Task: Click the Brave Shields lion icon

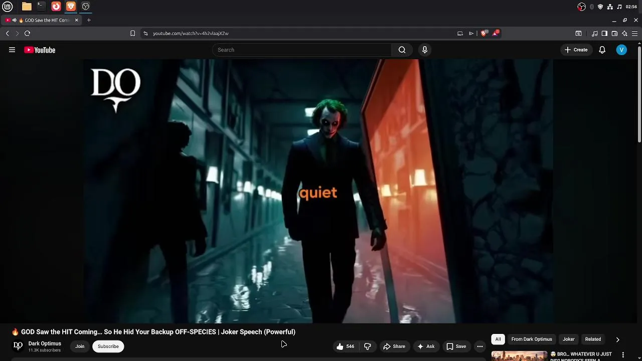Action: 484,33
